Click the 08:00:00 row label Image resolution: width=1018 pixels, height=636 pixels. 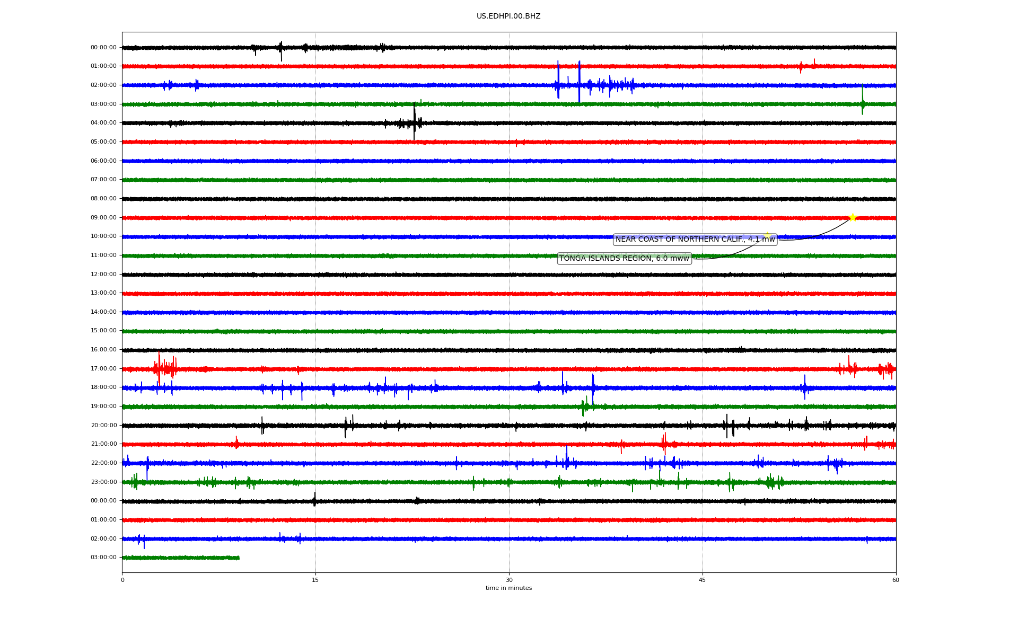click(103, 199)
